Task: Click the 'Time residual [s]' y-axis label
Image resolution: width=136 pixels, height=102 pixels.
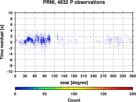Action: click(2, 42)
